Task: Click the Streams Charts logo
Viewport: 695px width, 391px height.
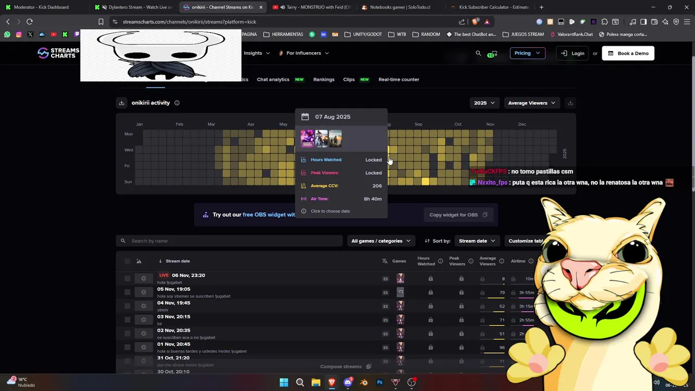Action: tap(58, 53)
